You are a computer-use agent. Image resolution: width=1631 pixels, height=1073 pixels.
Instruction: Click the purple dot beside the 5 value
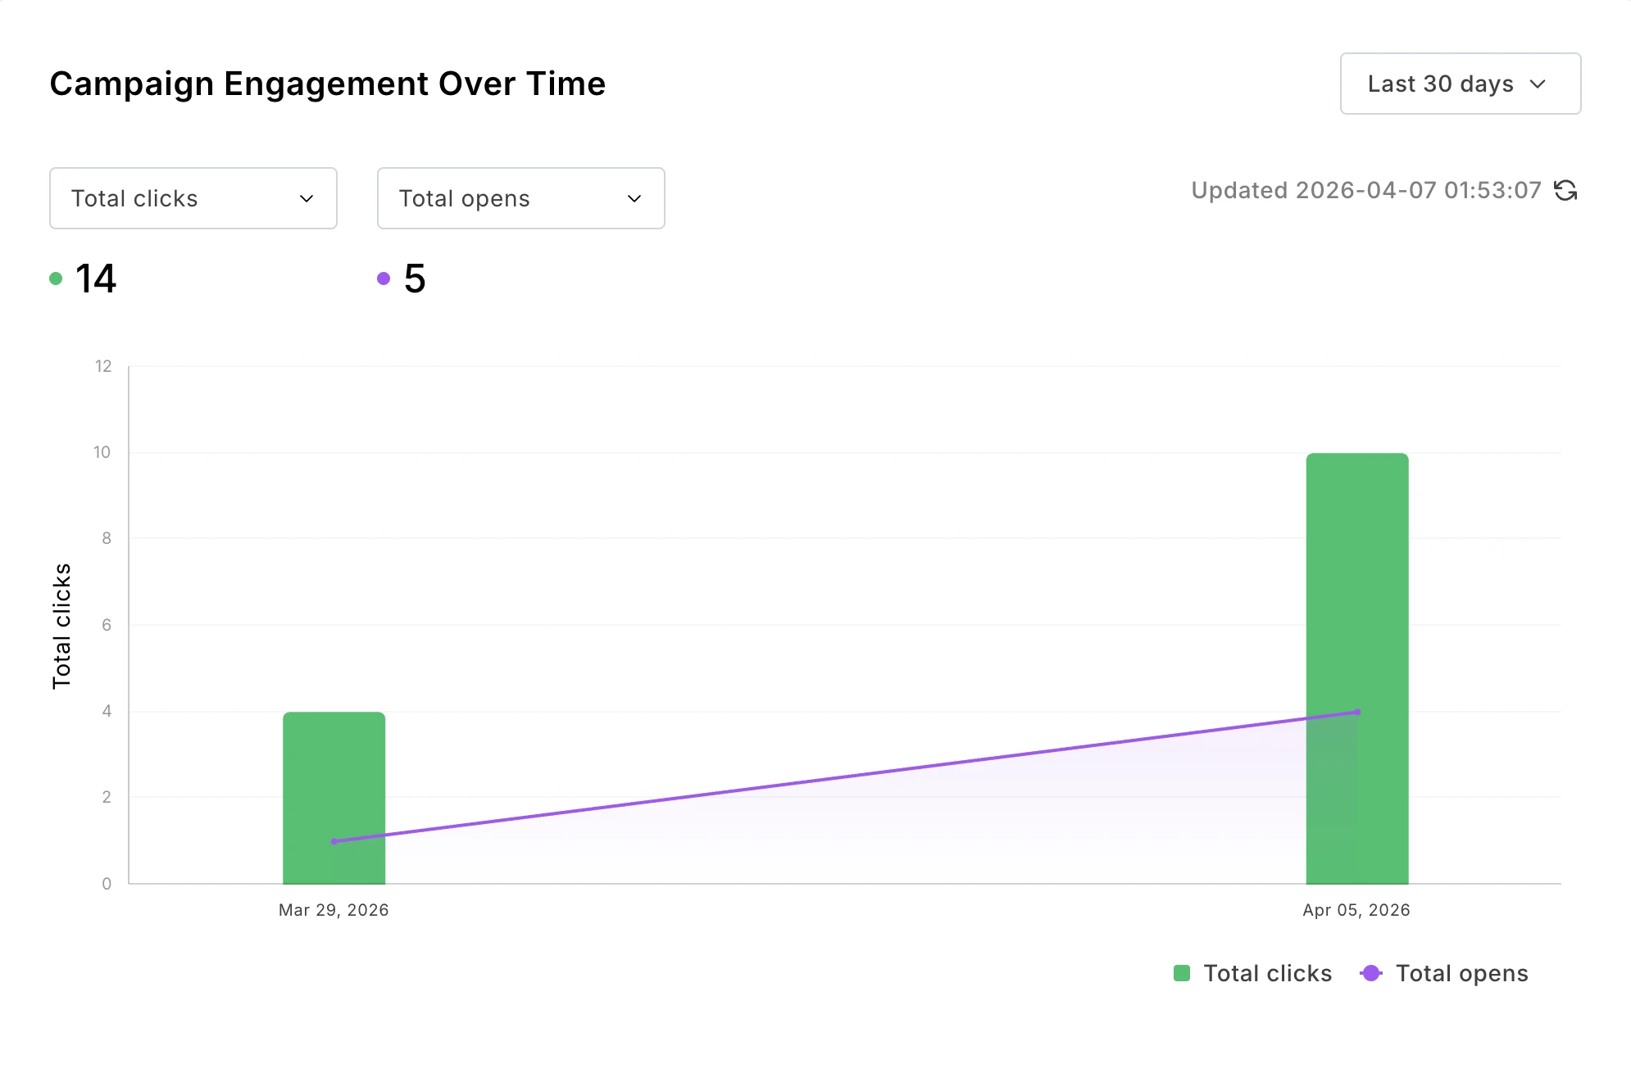[x=383, y=278]
